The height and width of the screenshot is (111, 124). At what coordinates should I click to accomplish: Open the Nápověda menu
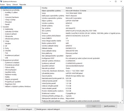click(x=22, y=4)
